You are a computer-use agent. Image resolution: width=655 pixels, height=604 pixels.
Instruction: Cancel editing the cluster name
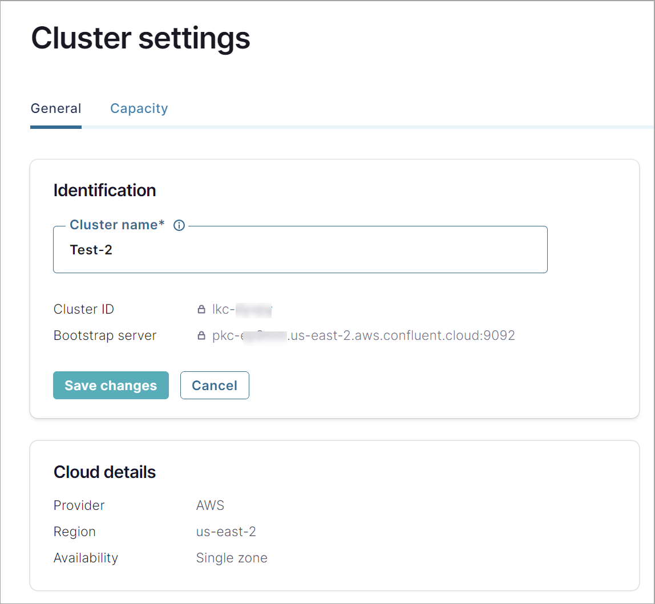[x=215, y=385]
